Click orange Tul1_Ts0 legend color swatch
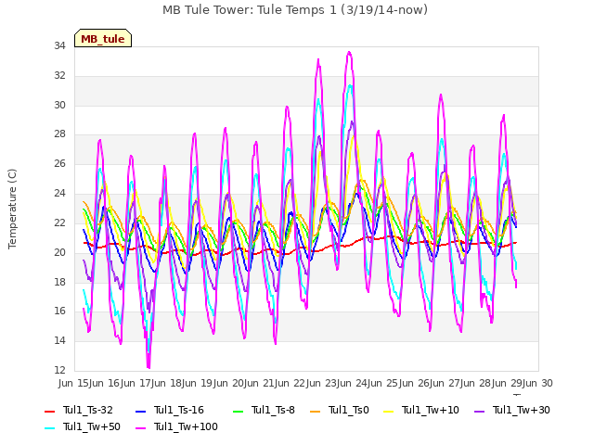Image resolution: width=594 pixels, height=445 pixels. pos(316,412)
